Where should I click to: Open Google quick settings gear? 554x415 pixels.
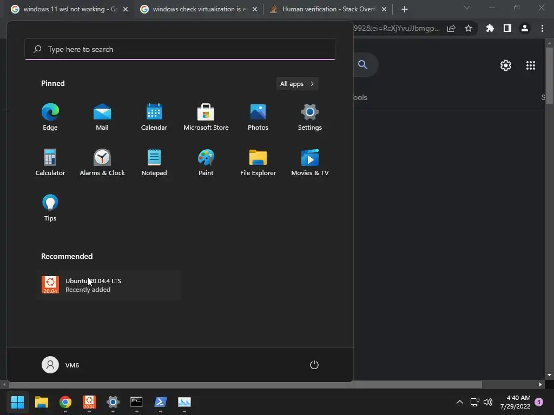506,65
